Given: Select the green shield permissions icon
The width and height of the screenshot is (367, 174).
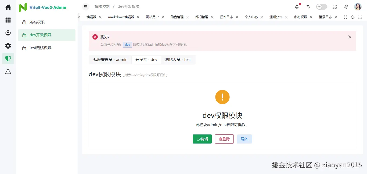Looking at the screenshot, I should 8,59.
